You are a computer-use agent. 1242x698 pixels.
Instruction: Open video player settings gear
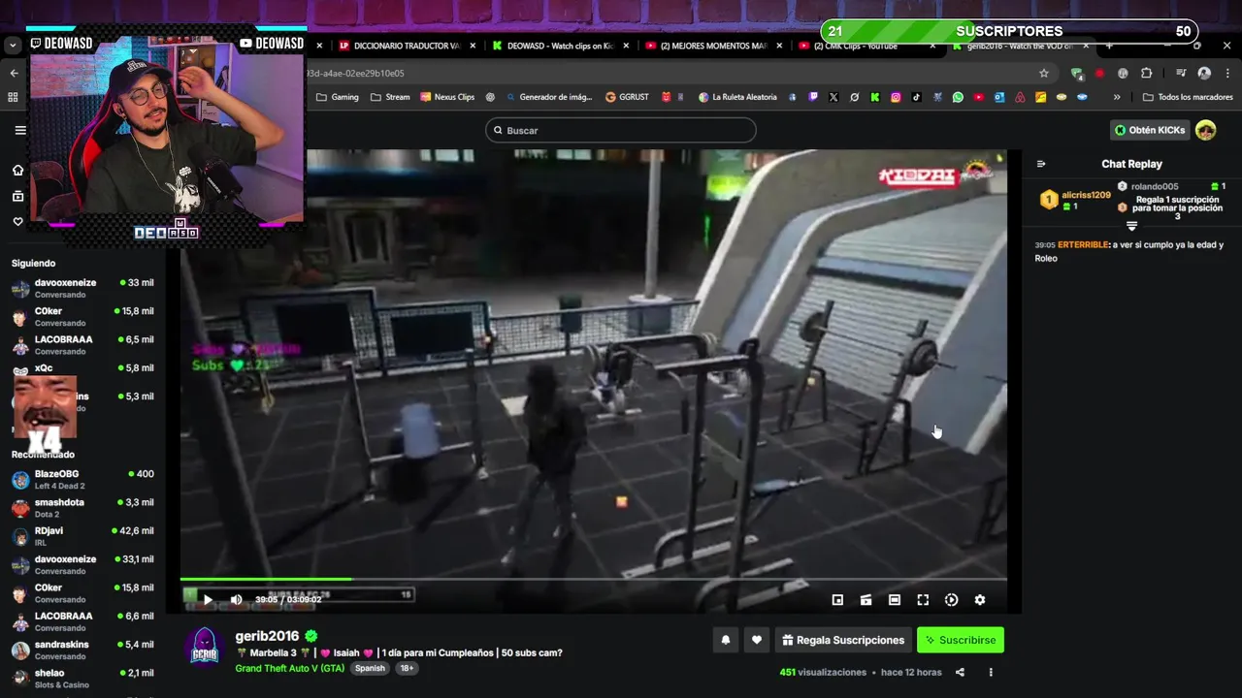(x=980, y=600)
